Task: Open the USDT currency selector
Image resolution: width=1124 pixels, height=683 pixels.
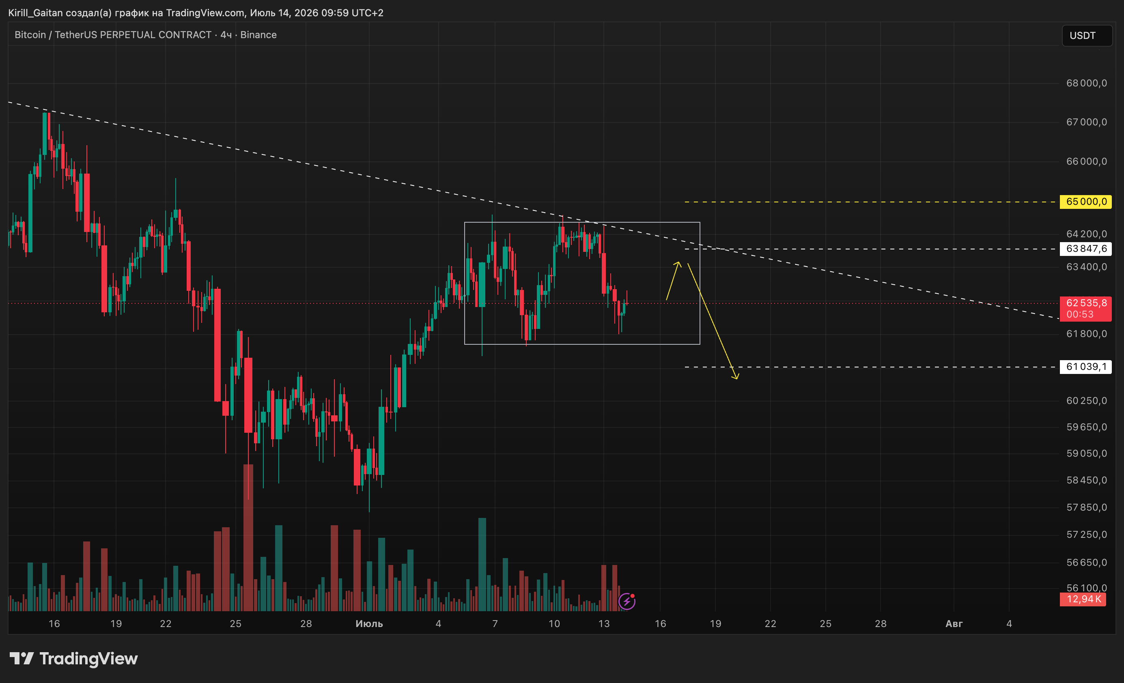Action: click(1087, 36)
